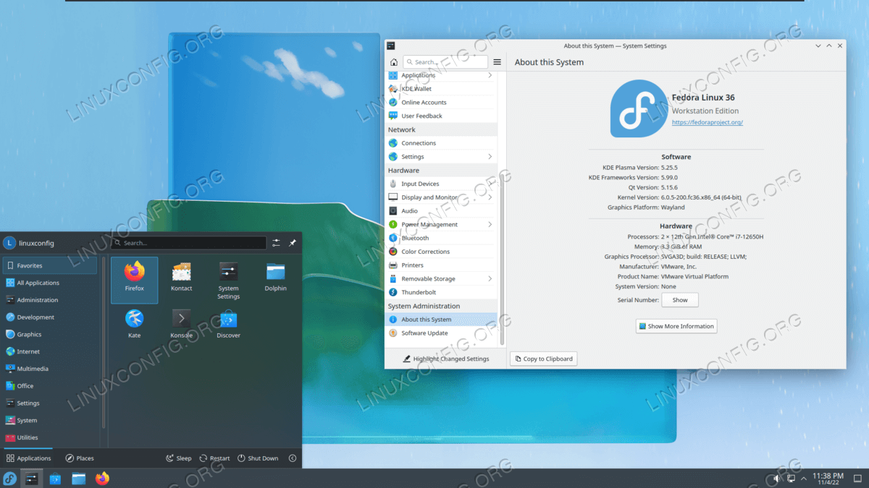Screen dimensions: 869x488
Task: Start the Konsole terminal
Action: [x=181, y=325]
